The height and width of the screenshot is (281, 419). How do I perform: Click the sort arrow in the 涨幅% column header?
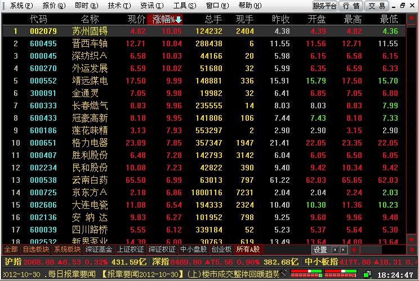(x=179, y=19)
